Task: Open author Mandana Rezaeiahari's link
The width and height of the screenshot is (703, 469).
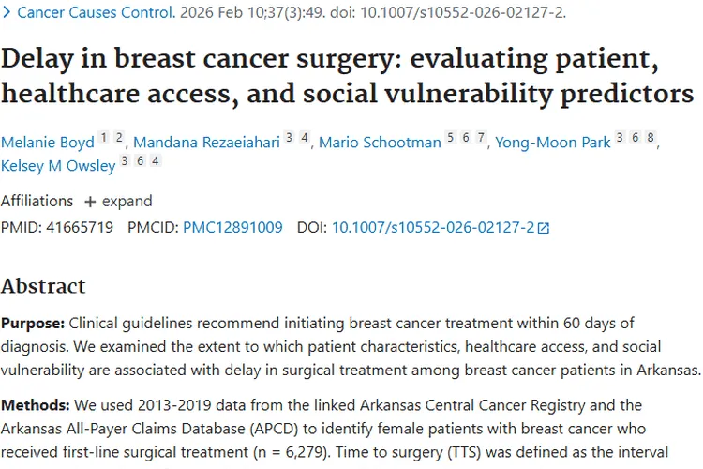Action: [206, 143]
